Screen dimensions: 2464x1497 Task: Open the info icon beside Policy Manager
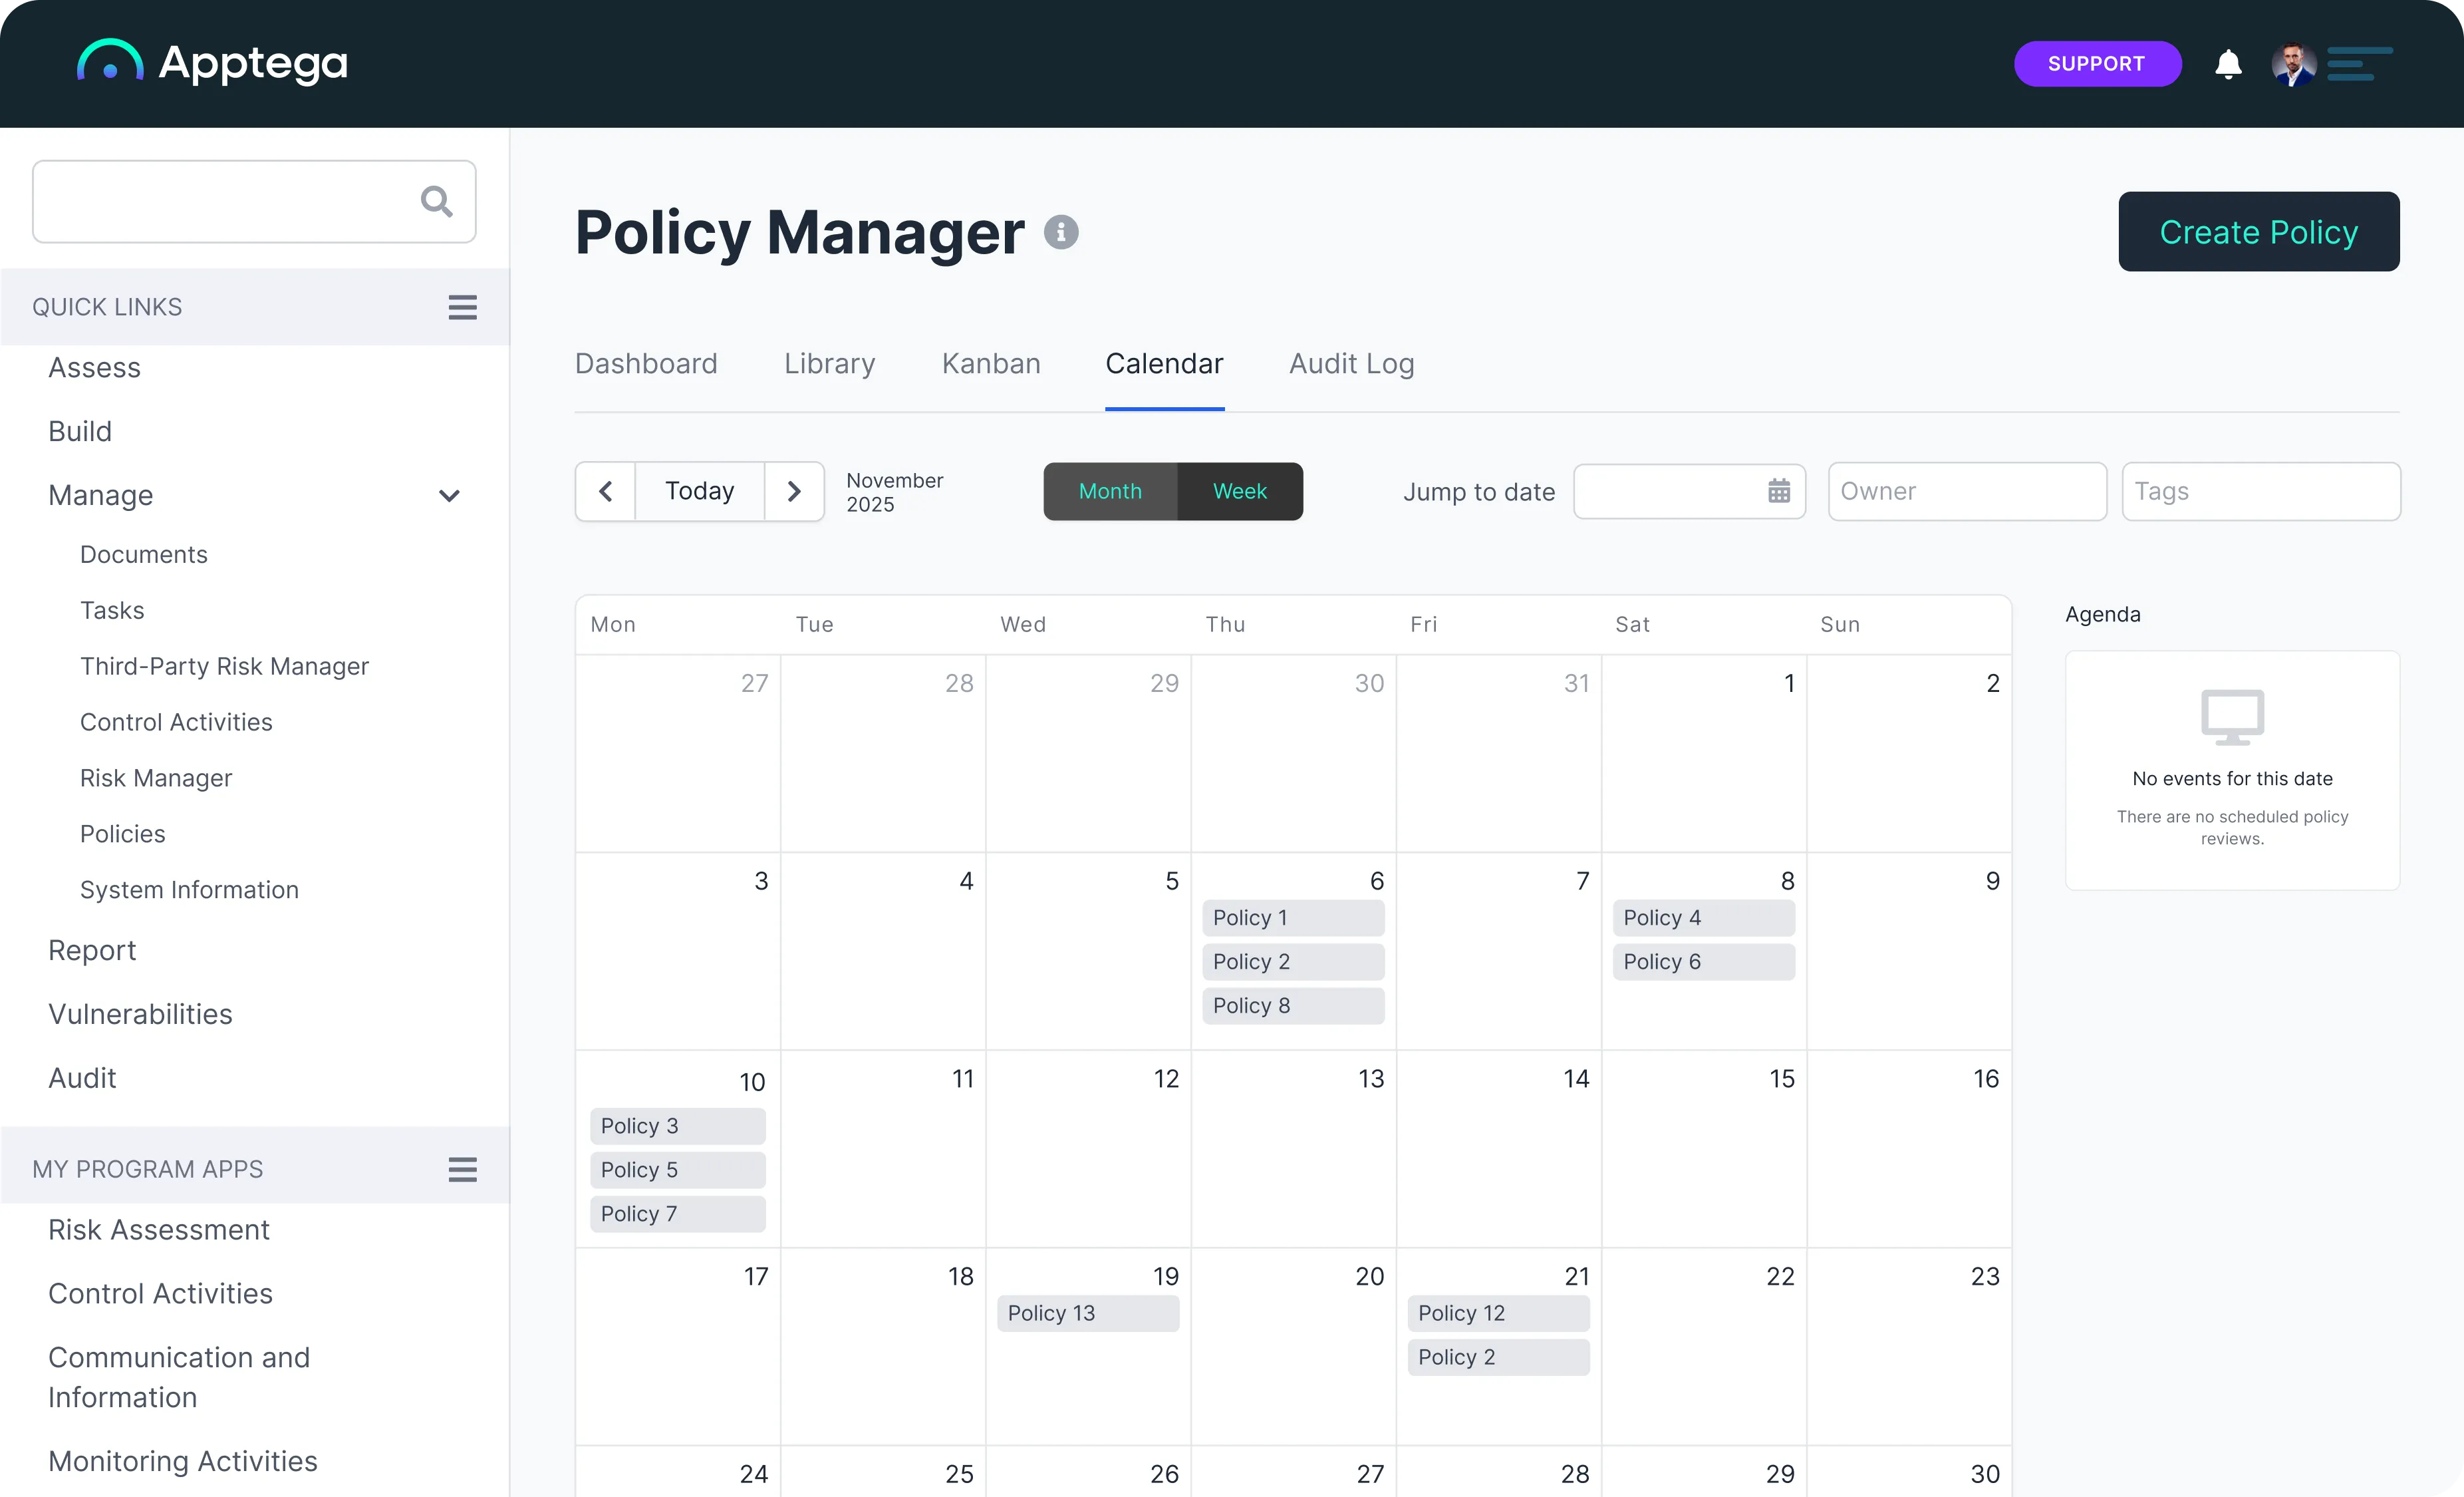(x=1061, y=232)
